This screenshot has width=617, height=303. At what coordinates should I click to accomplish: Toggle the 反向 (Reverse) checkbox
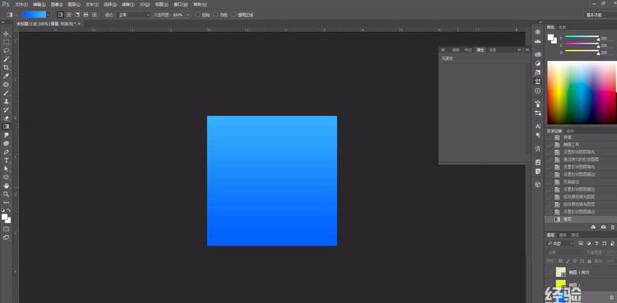tap(197, 14)
